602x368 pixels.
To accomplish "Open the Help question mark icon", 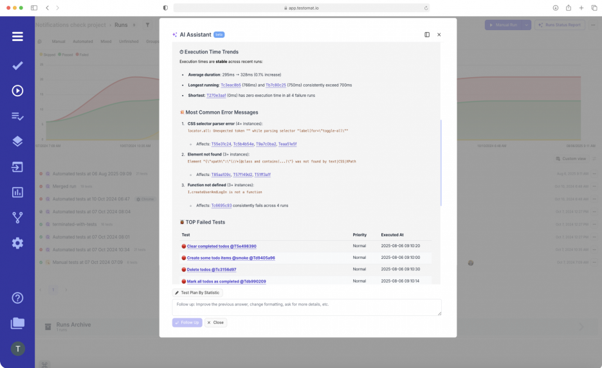I will (x=17, y=298).
